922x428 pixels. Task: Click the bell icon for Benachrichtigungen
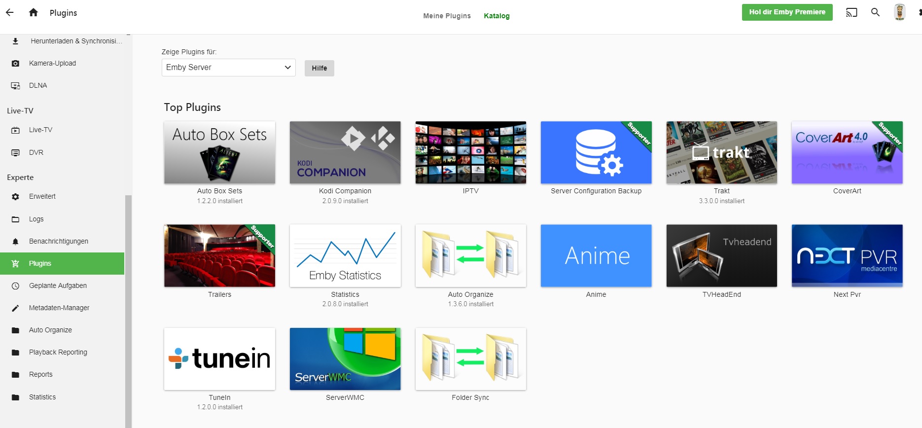tap(15, 241)
